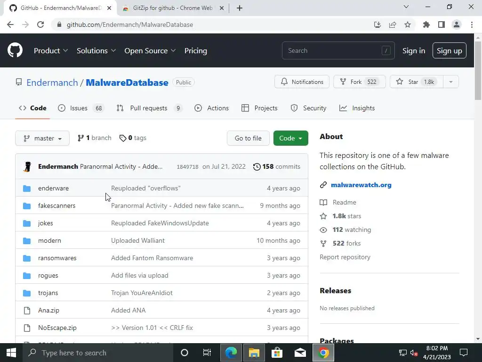Toggle the browser side panel icon
This screenshot has width=482, height=362.
tap(442, 25)
